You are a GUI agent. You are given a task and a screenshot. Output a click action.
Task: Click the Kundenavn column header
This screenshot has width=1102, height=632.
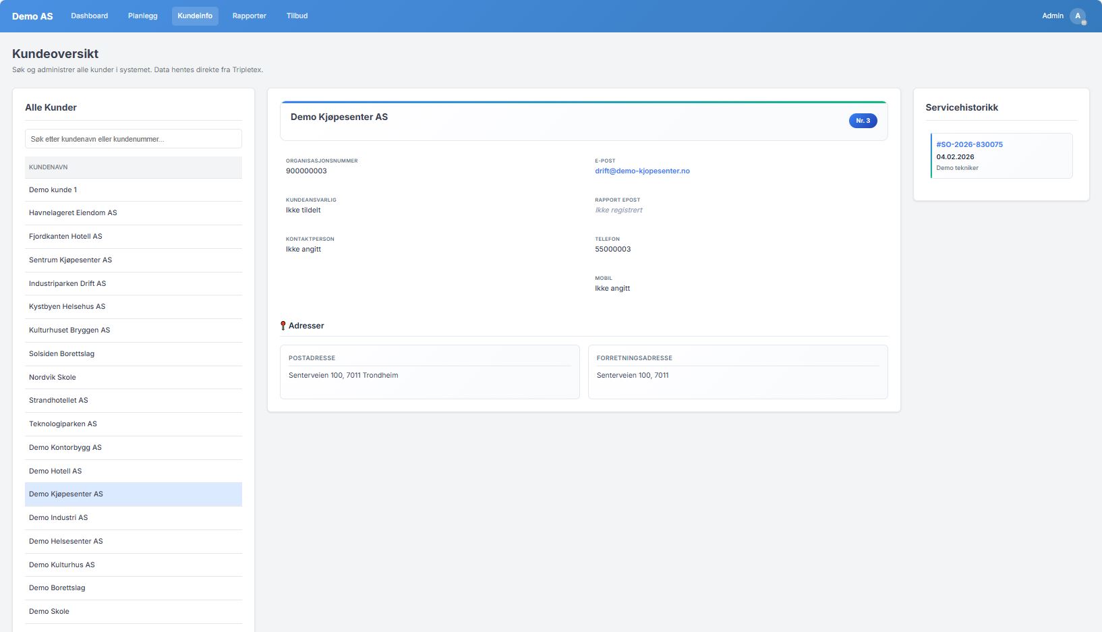49,167
